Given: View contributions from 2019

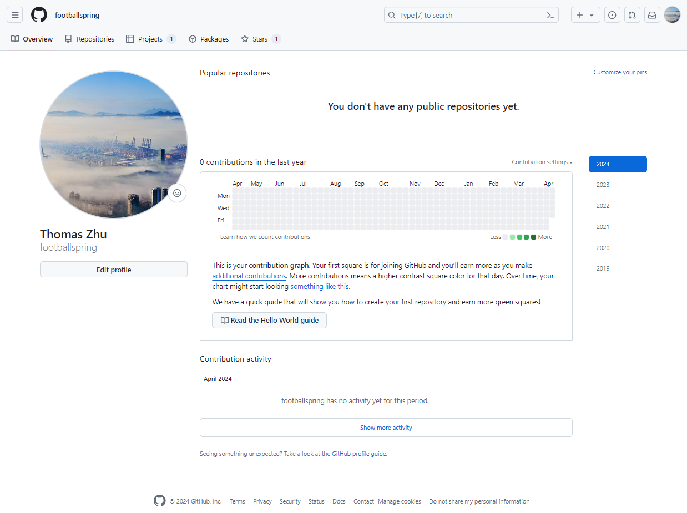Looking at the screenshot, I should coord(603,268).
